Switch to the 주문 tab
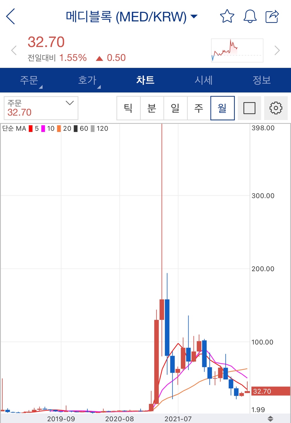Viewport: 291px width, 423px height. [29, 80]
